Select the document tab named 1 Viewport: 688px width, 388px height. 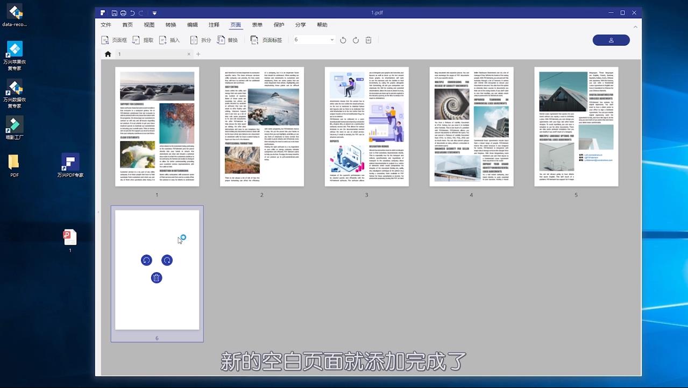(x=153, y=54)
